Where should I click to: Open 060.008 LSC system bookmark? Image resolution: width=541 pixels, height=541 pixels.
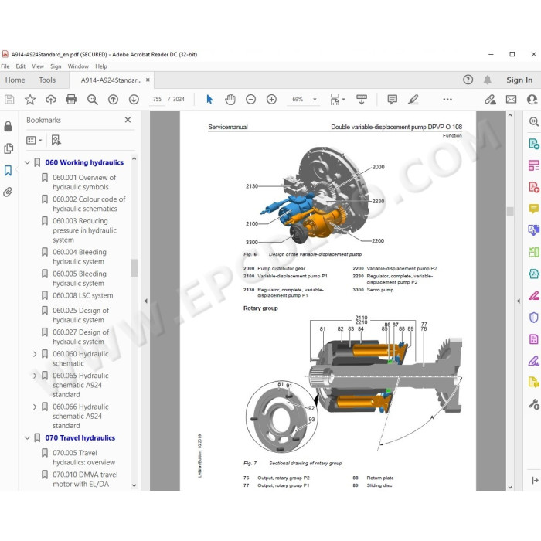83,296
